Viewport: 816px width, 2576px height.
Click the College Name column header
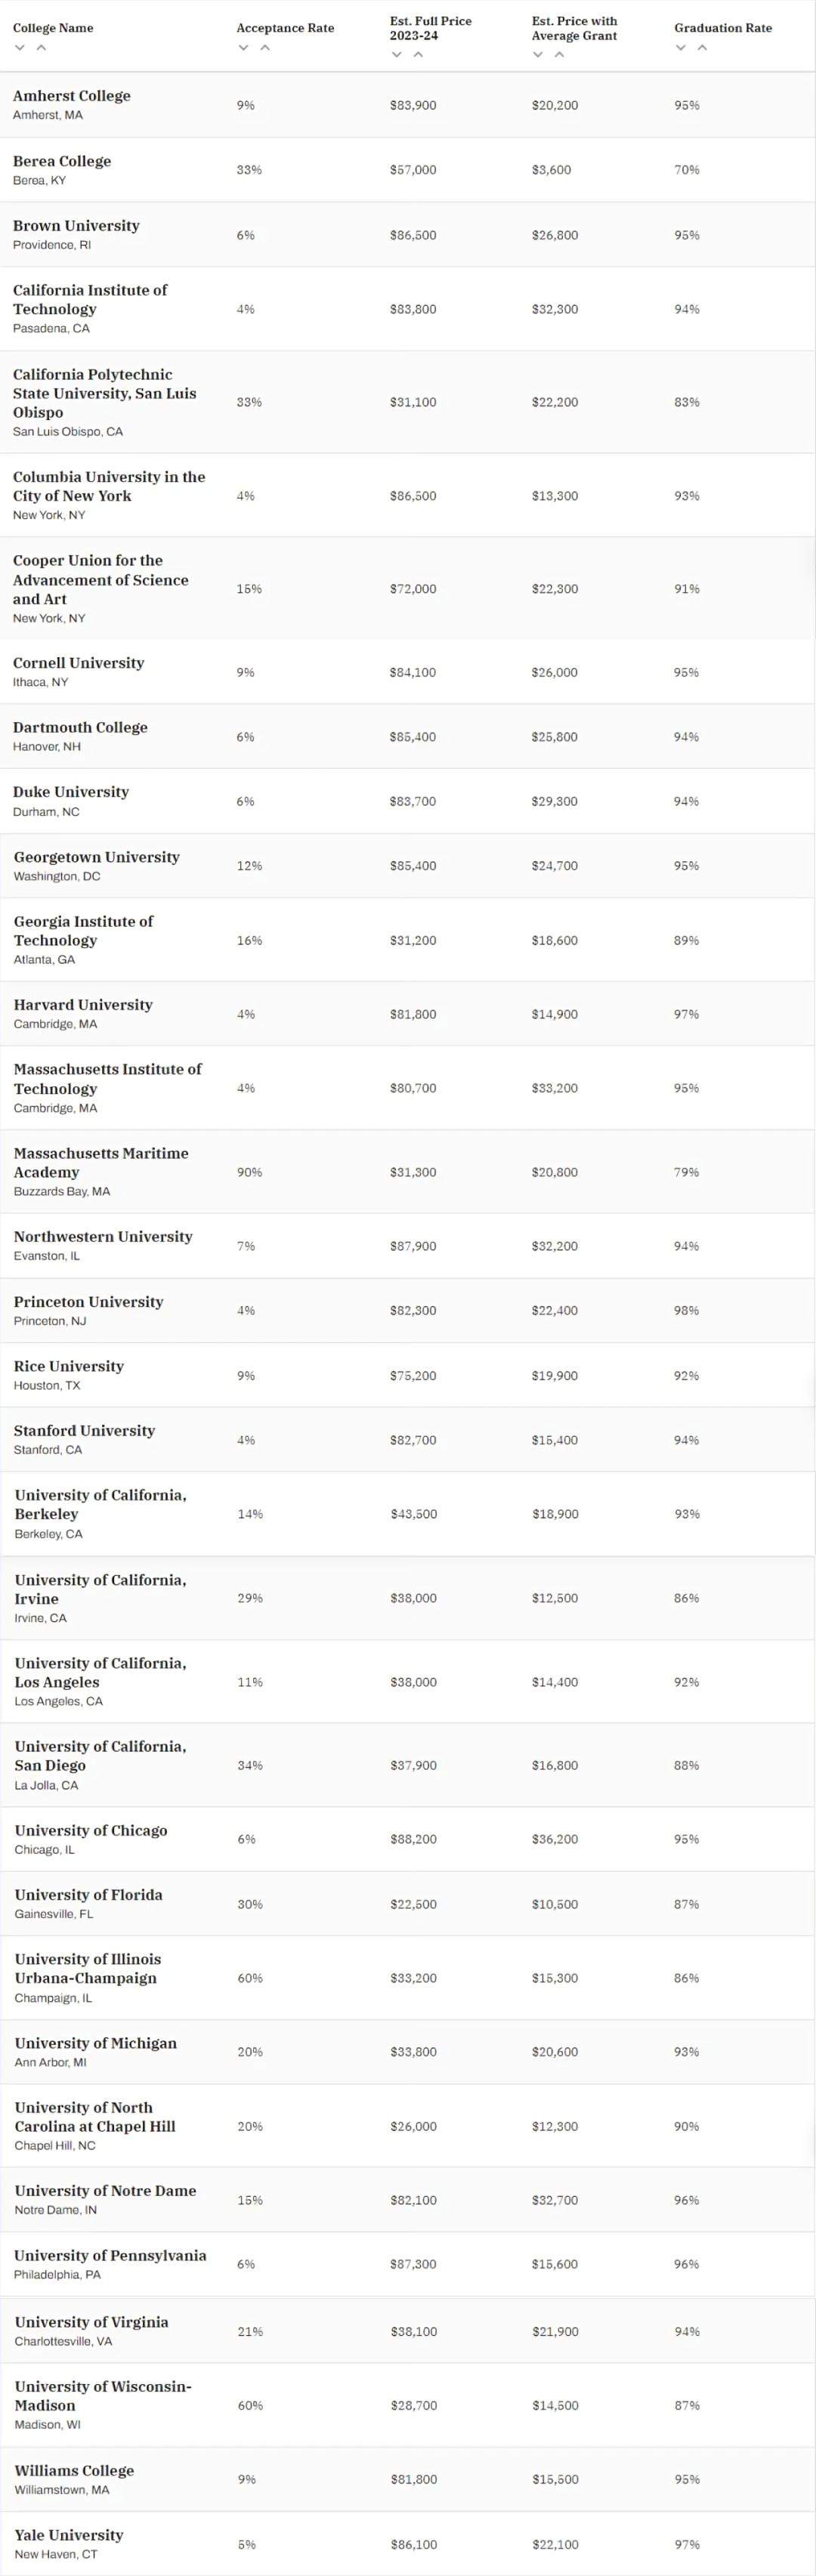click(52, 28)
